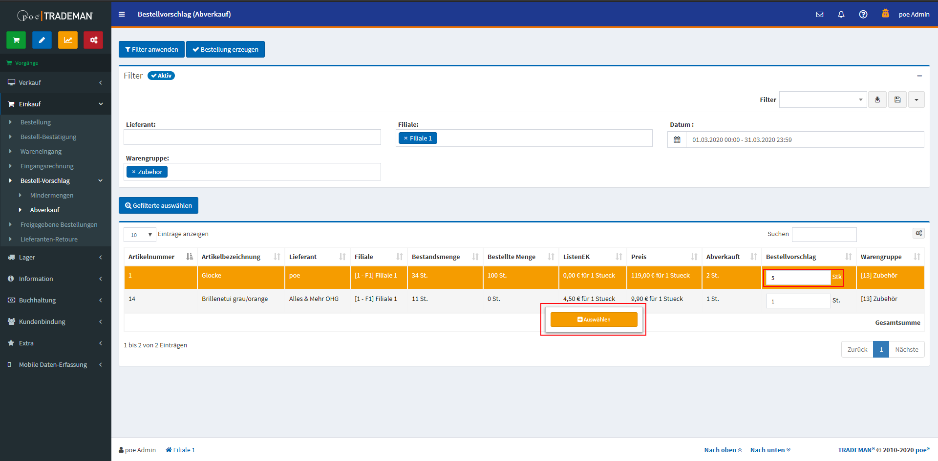Open the entries-per-page dropdown
This screenshot has width=938, height=461.
pyautogui.click(x=140, y=235)
